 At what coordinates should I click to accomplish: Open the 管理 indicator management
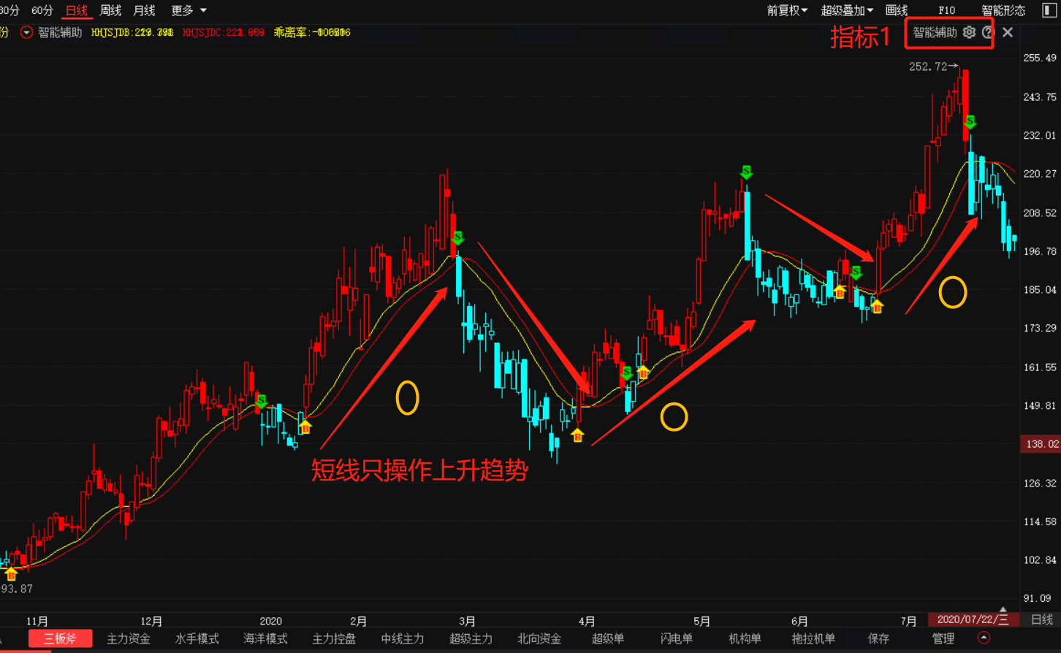point(943,638)
